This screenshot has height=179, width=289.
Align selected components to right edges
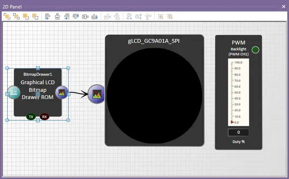[x=67, y=17]
